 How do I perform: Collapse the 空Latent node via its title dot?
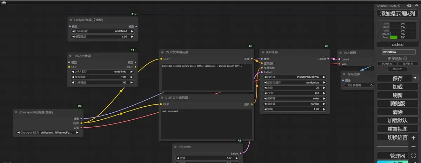pos(176,147)
